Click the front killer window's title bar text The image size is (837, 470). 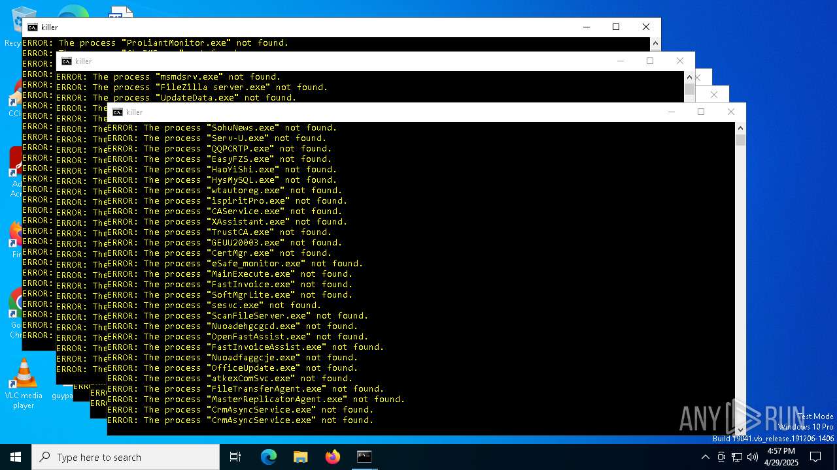[134, 112]
